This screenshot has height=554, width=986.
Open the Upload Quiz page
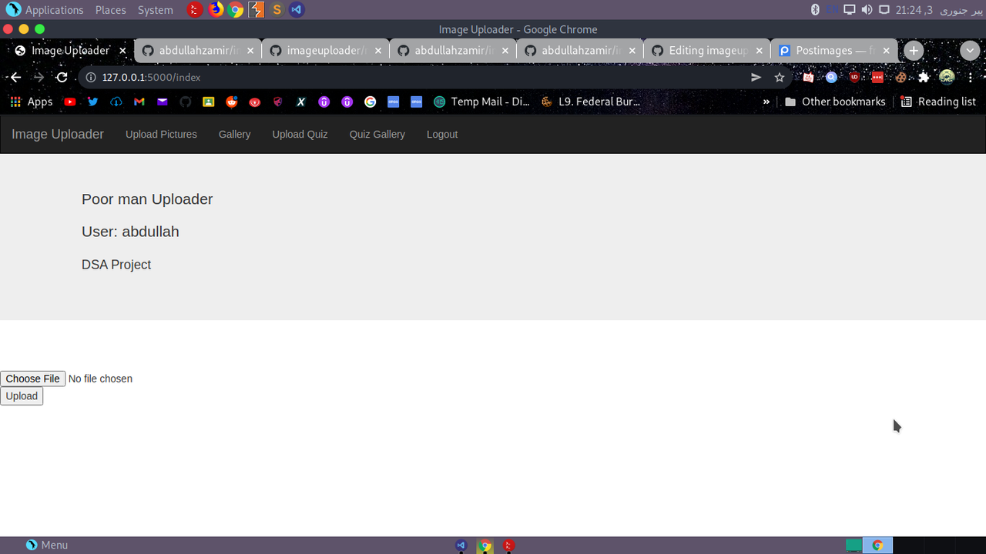(300, 134)
